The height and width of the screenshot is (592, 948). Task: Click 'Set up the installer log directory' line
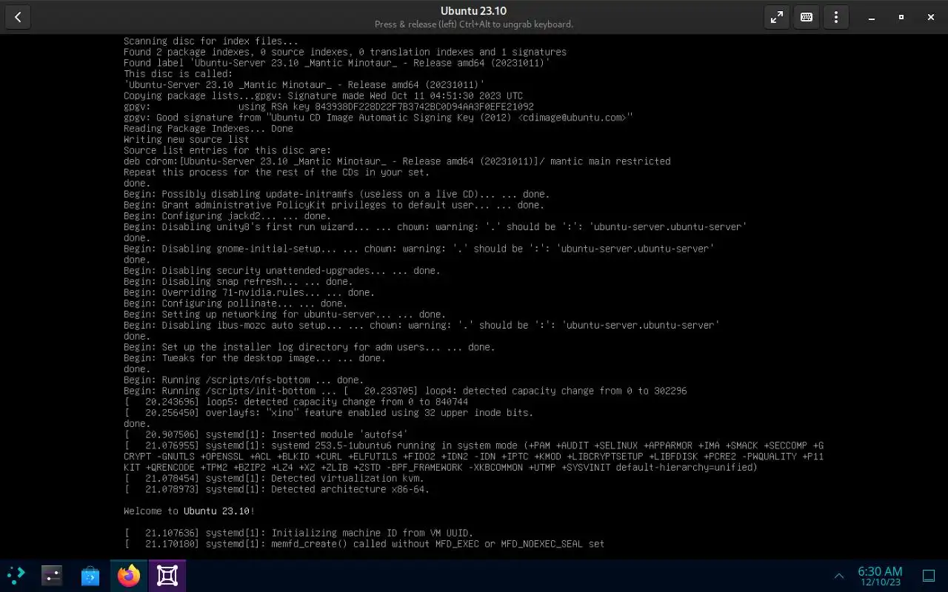[310, 347]
